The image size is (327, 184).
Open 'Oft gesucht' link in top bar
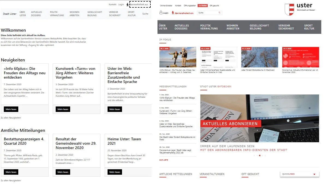(x=214, y=6)
